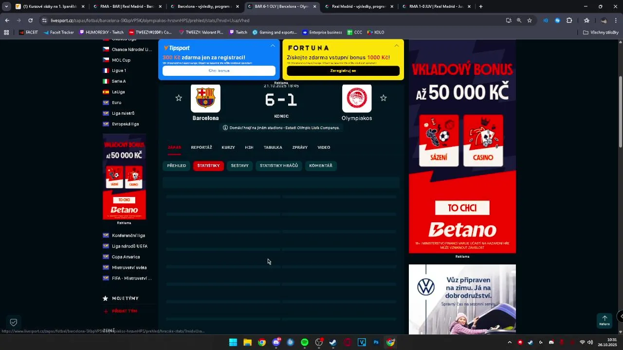Open the ZPRÁVY tab

click(300, 147)
